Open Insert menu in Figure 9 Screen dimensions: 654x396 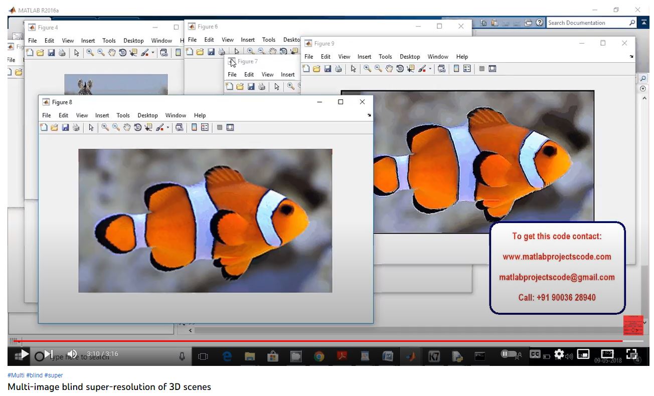tap(364, 57)
